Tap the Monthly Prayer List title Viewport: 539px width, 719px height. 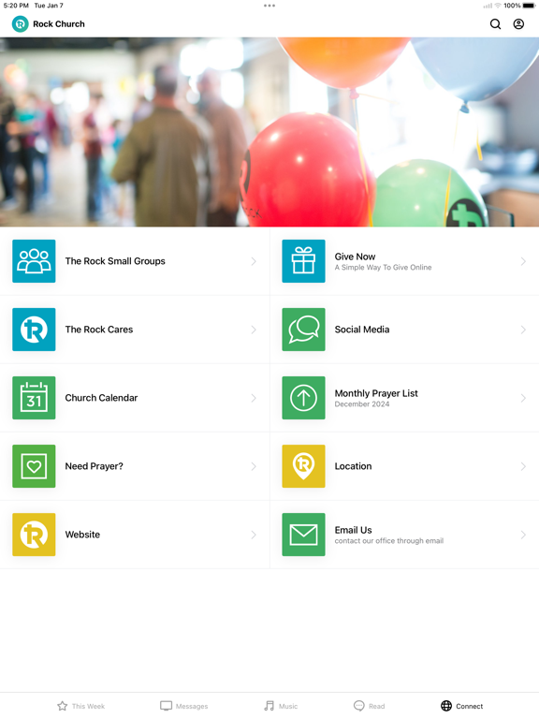pyautogui.click(x=376, y=393)
